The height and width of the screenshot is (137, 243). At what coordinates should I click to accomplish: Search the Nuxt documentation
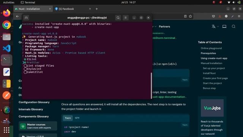pyautogui.click(x=234, y=27)
